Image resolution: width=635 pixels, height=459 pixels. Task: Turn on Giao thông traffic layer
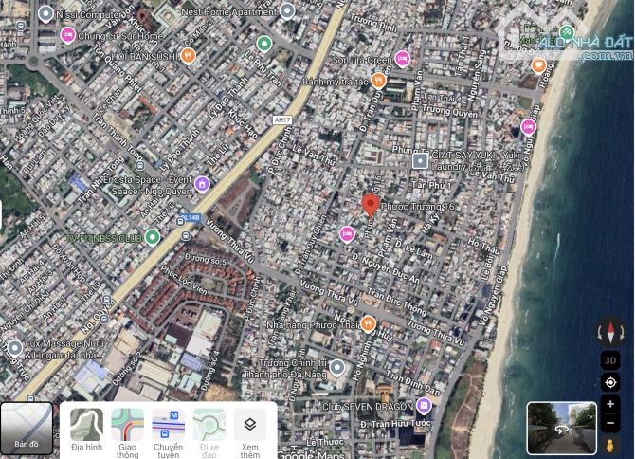[127, 430]
